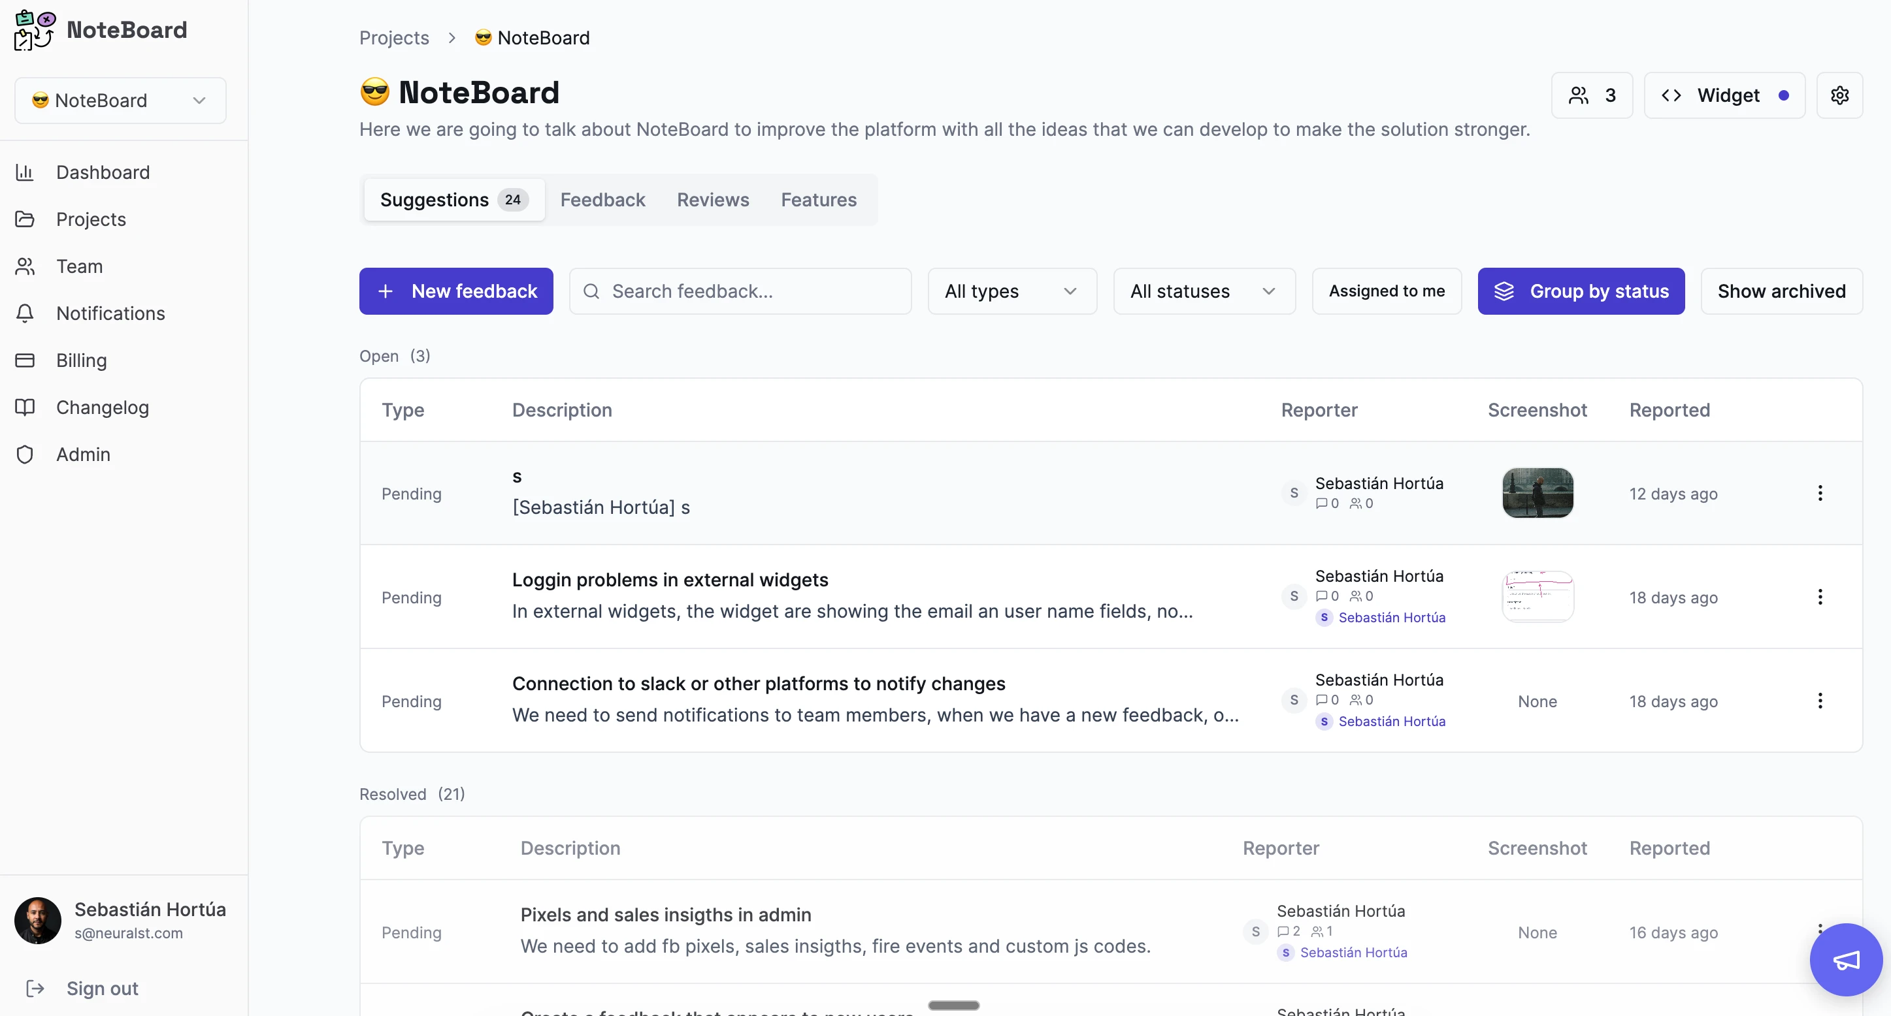Click the Dashboard chart icon in sidebar
This screenshot has height=1016, width=1891.
pos(25,172)
